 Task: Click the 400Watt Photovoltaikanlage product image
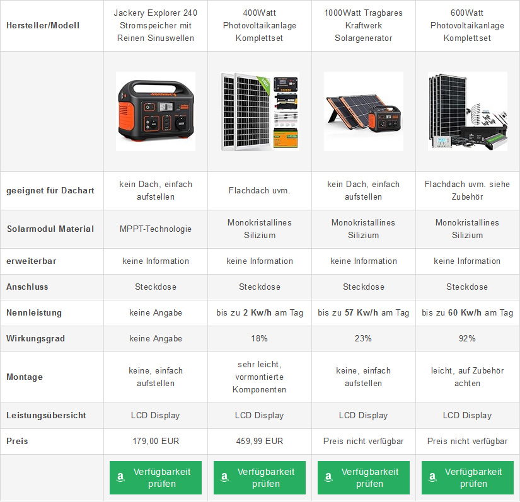(x=259, y=111)
